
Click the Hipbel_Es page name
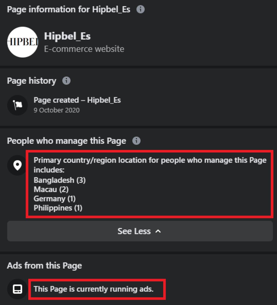[67, 36]
